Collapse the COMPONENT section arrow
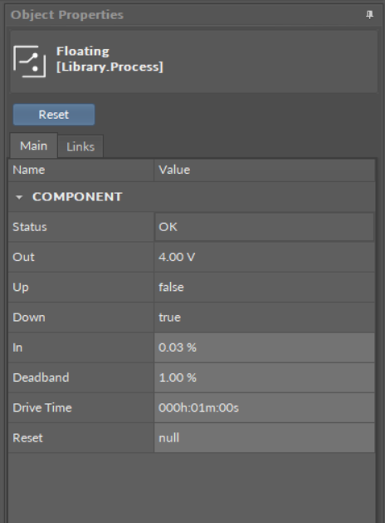Image resolution: width=385 pixels, height=523 pixels. tap(19, 197)
